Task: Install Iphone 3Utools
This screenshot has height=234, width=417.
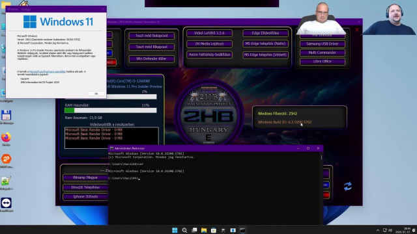Action: tap(85, 196)
